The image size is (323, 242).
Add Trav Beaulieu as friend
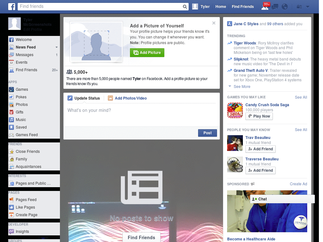tap(260, 149)
